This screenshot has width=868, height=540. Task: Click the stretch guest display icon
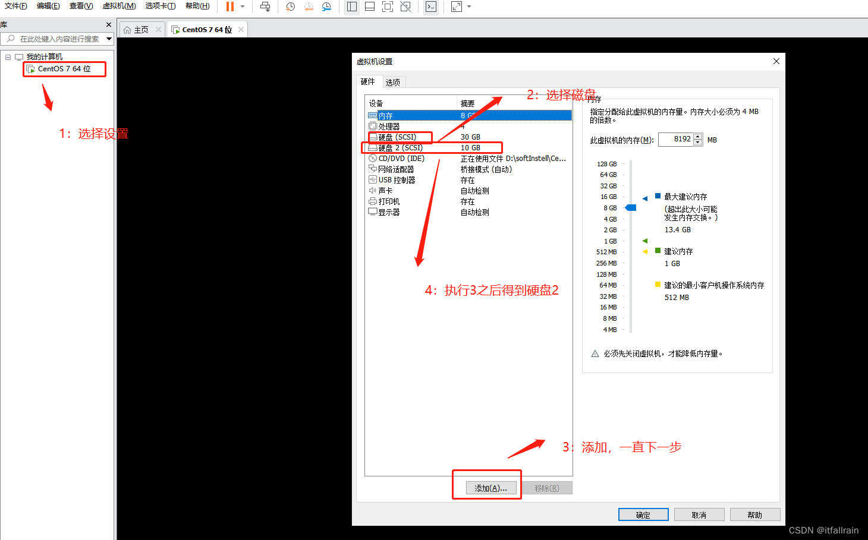point(457,7)
